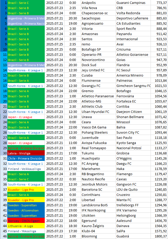Click the Fortaleza EC cell
Image resolution: width=168 pixels, height=239 pixels.
(133, 101)
